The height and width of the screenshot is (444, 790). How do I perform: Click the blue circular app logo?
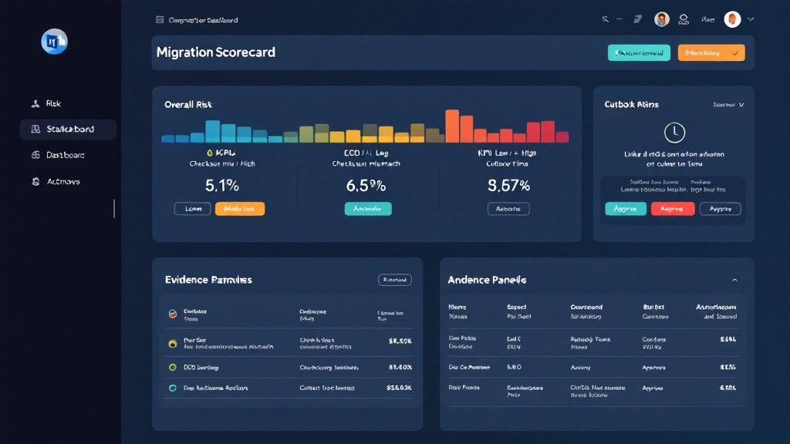pyautogui.click(x=55, y=42)
